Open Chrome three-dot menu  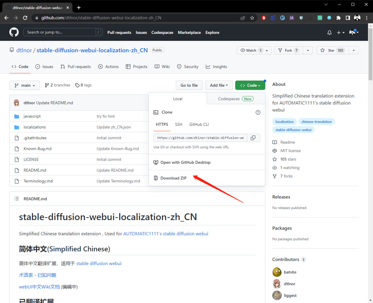point(366,18)
